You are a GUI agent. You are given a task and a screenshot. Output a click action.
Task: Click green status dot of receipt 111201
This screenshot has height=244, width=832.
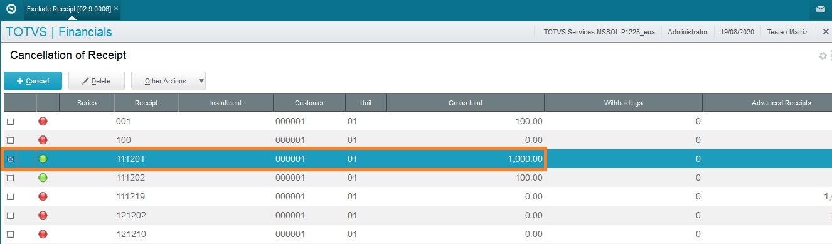click(x=43, y=159)
